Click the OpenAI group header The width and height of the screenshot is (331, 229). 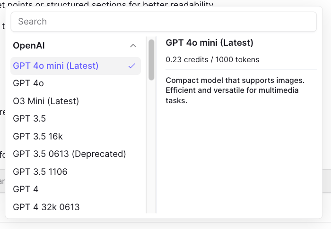(x=75, y=46)
